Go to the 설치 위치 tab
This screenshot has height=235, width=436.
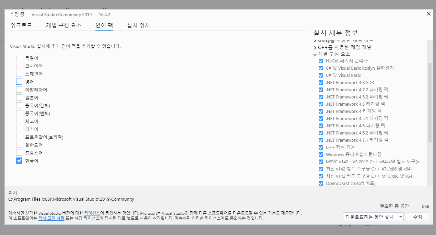pyautogui.click(x=138, y=25)
